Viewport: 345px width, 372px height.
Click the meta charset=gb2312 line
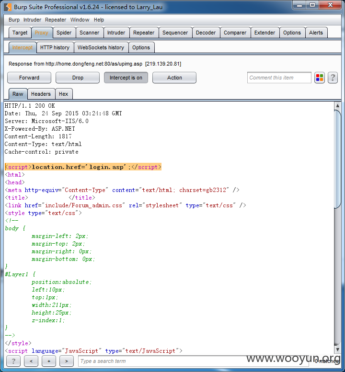click(122, 190)
